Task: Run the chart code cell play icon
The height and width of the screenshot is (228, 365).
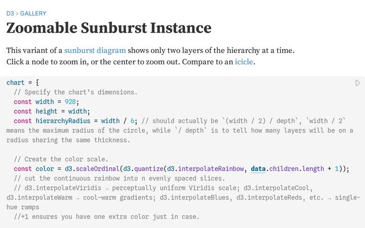Action: tap(358, 83)
